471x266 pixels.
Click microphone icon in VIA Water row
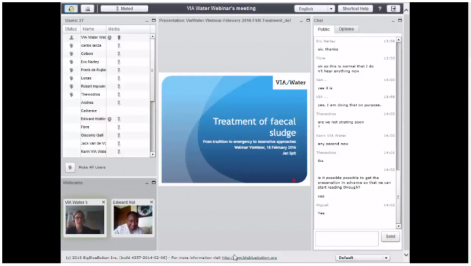[x=119, y=38]
